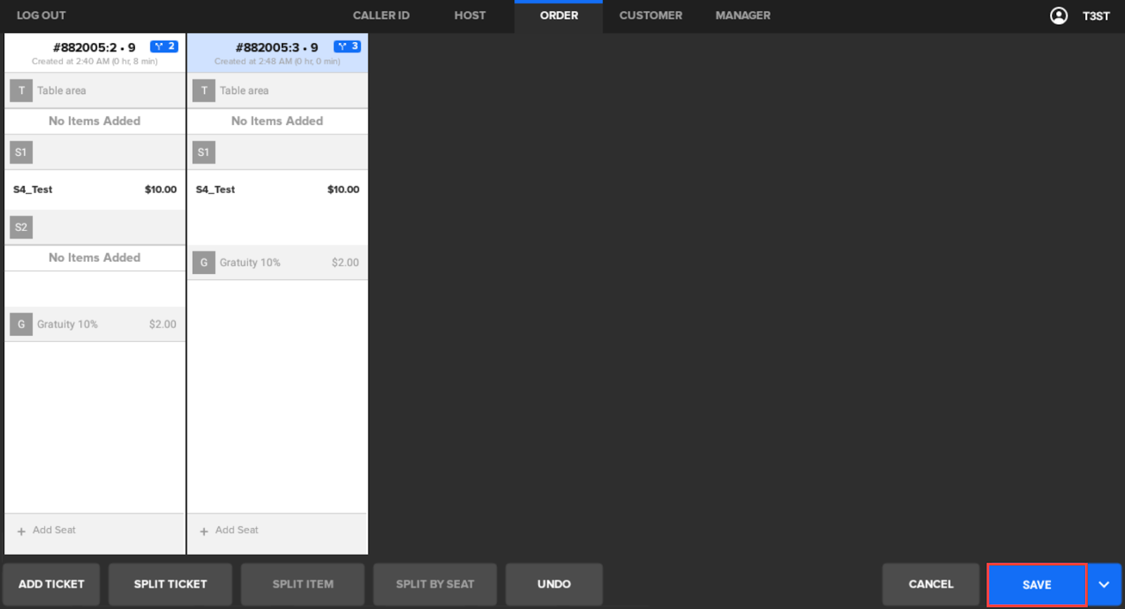The height and width of the screenshot is (609, 1125).
Task: Select seat S1 icon on second ticket
Action: pyautogui.click(x=204, y=152)
